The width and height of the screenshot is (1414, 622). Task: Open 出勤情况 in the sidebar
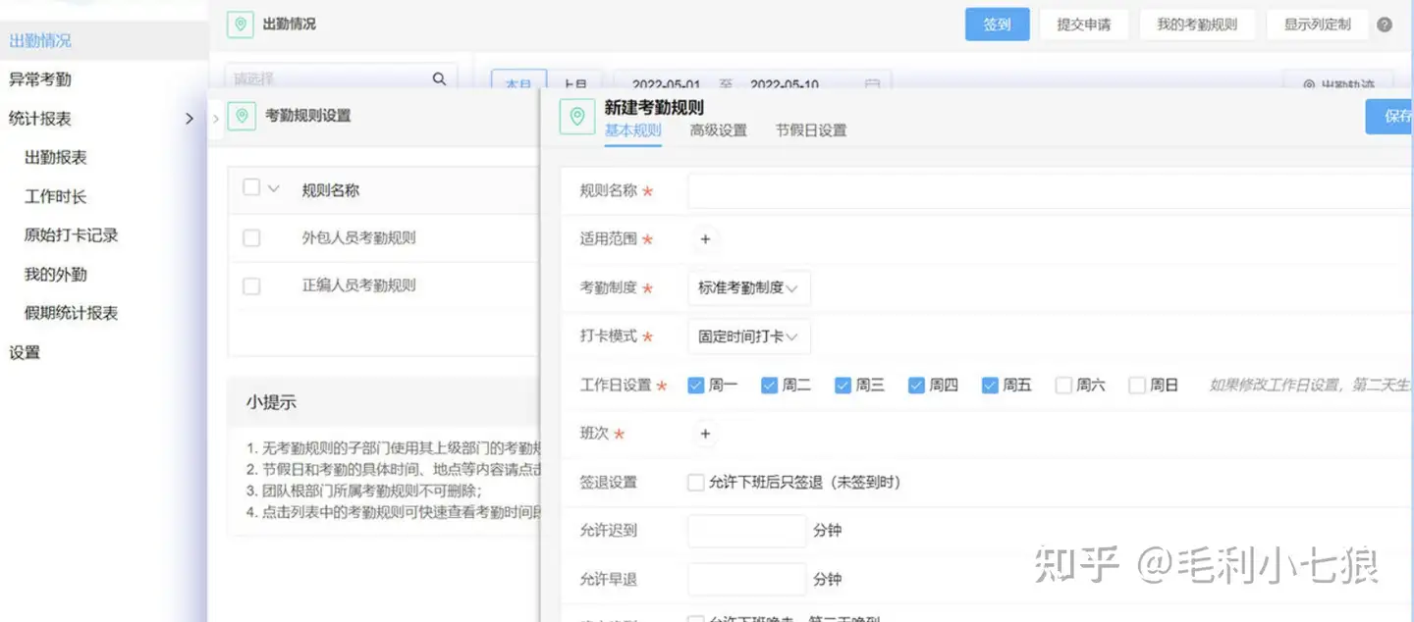pos(40,41)
